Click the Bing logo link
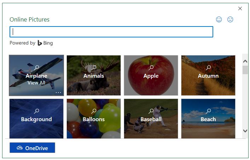Screen dimensions: 250x160 pos(45,43)
